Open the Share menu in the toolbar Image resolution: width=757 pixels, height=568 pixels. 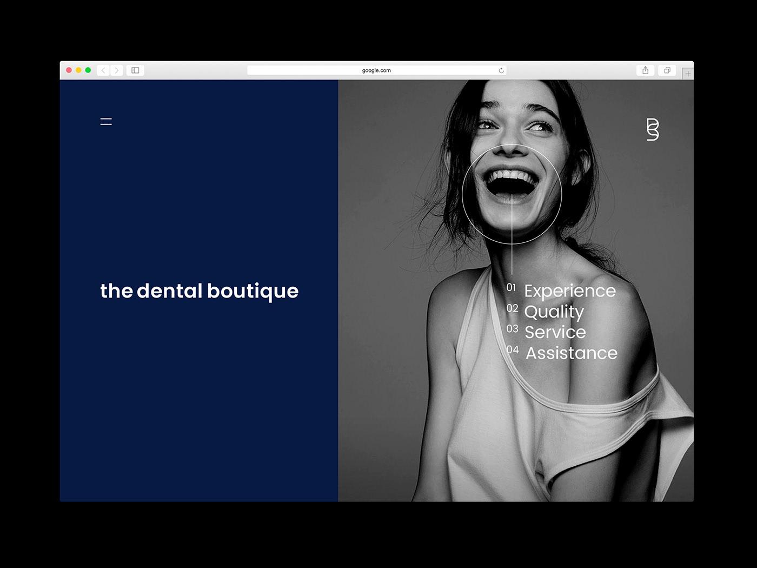645,70
